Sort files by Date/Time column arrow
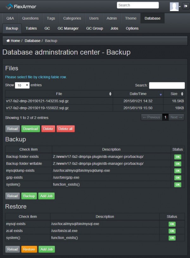The image size is (190, 258). [161, 94]
